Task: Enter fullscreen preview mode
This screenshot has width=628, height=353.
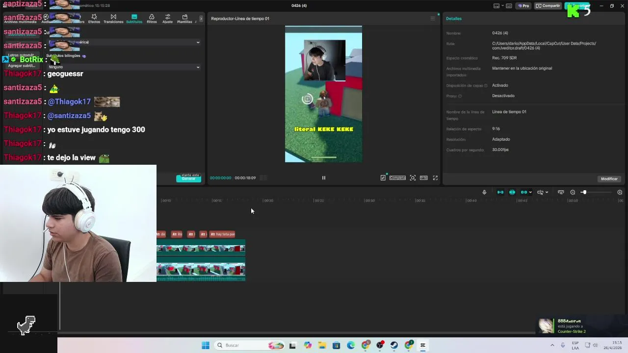Action: (x=435, y=178)
